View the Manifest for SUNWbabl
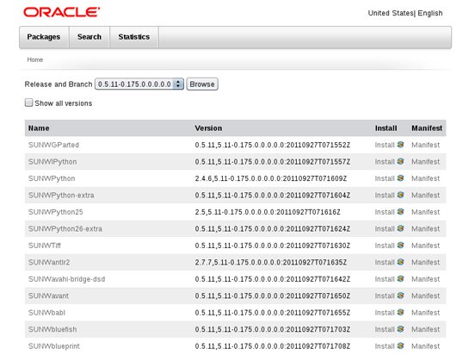 click(x=425, y=313)
